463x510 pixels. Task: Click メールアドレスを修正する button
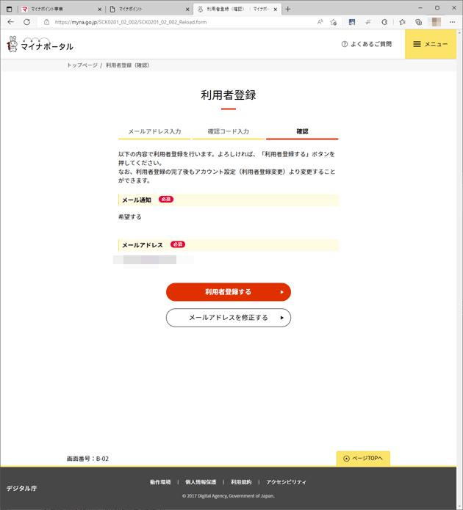pyautogui.click(x=229, y=318)
